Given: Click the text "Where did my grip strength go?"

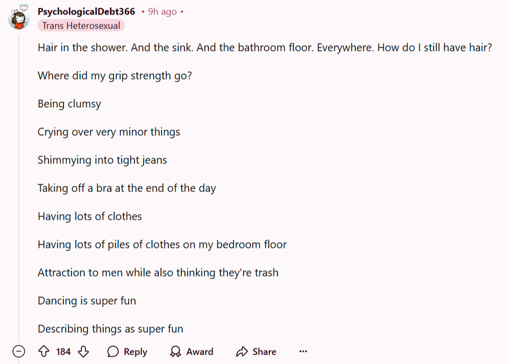Looking at the screenshot, I should pyautogui.click(x=115, y=76).
